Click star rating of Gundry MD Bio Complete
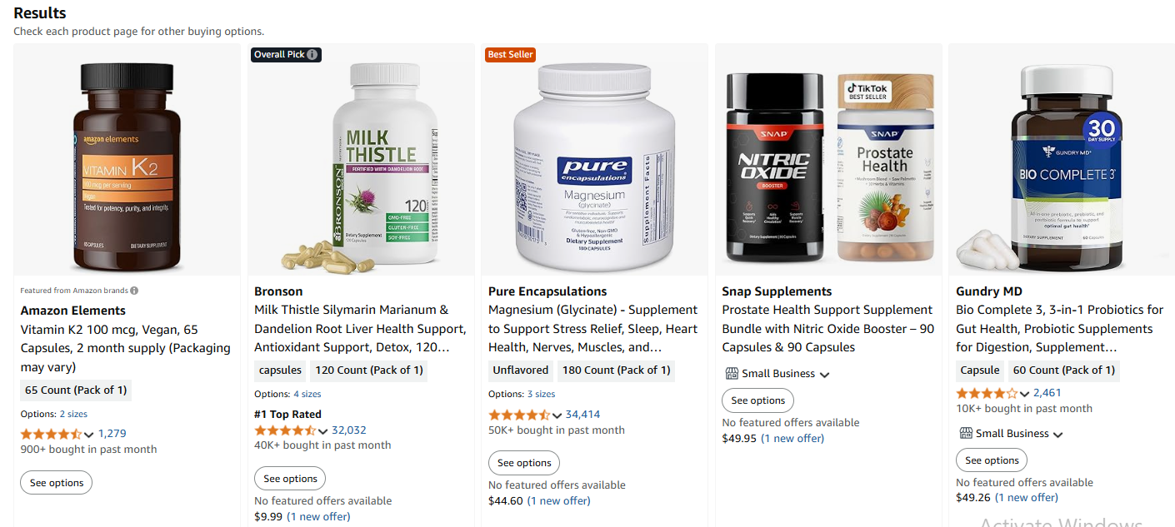The image size is (1175, 527). pos(987,393)
